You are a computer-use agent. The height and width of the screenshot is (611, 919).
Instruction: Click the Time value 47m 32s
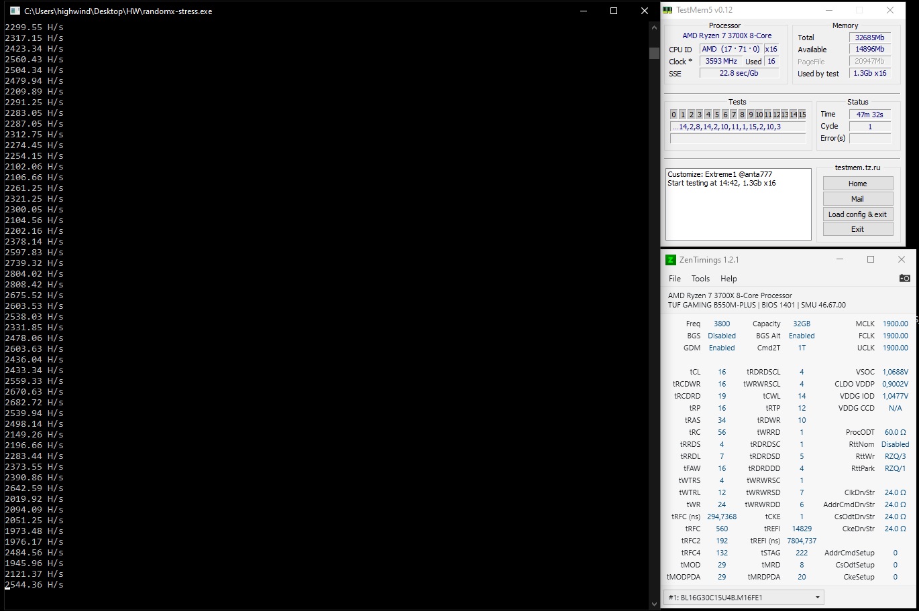click(870, 115)
